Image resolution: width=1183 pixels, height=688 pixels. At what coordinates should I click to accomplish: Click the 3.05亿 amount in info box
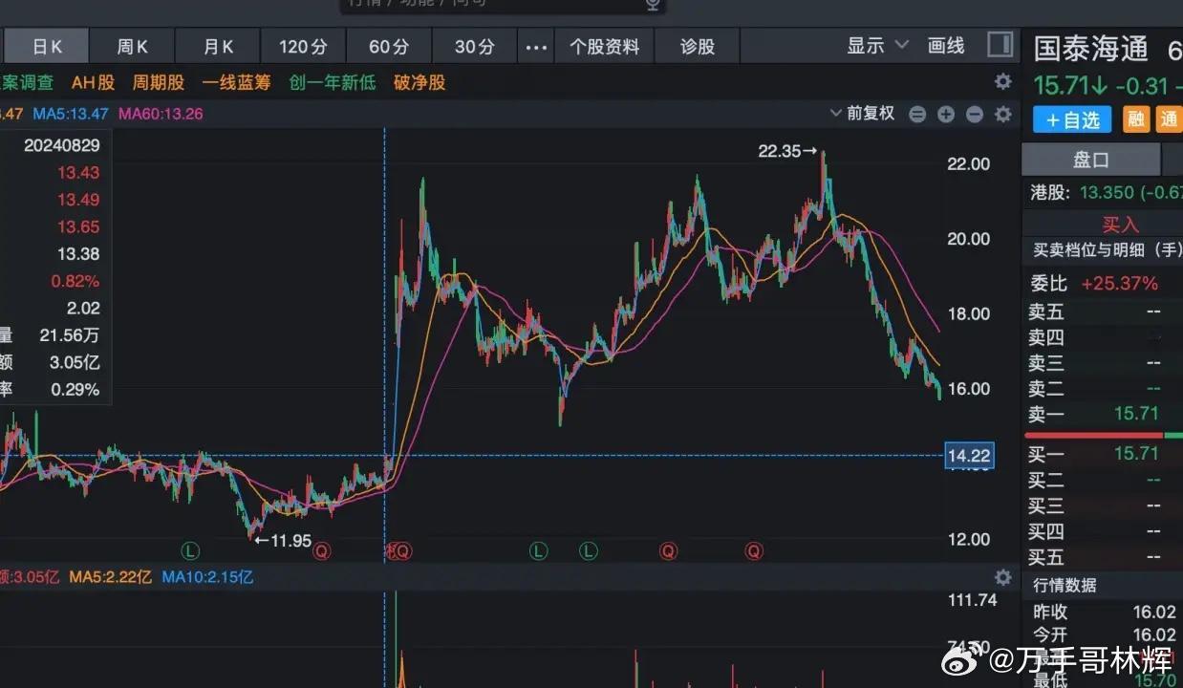[75, 362]
